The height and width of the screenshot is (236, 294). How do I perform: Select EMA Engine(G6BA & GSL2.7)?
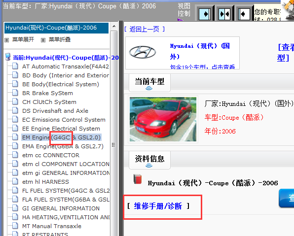coord(63,146)
